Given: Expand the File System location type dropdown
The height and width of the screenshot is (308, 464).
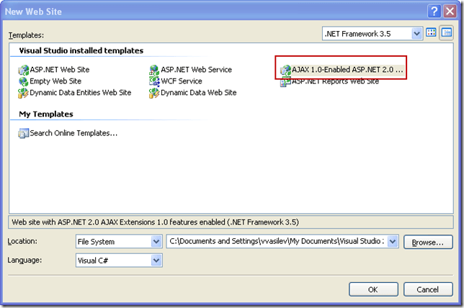Looking at the screenshot, I should 156,242.
